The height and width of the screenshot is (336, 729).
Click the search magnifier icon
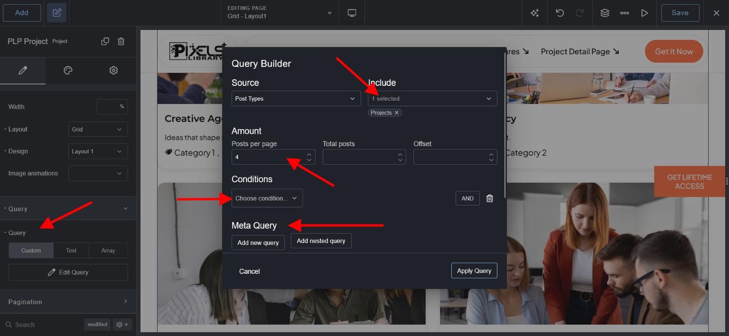(x=9, y=325)
